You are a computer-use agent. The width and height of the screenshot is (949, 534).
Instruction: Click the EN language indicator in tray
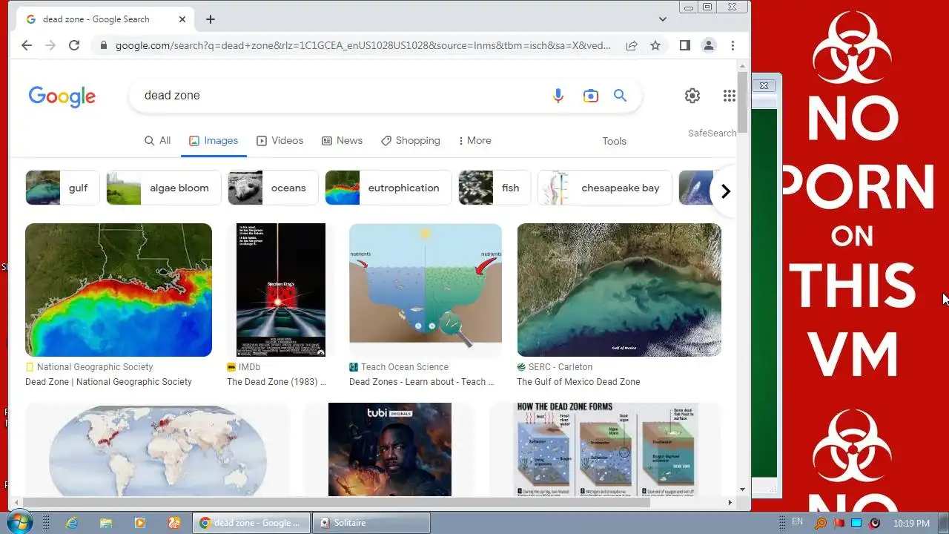click(x=798, y=522)
